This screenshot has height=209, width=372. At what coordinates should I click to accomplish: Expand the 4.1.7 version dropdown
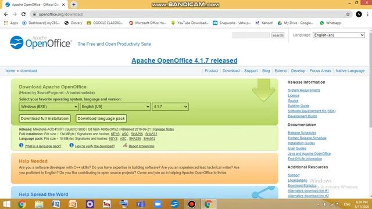[x=170, y=107]
